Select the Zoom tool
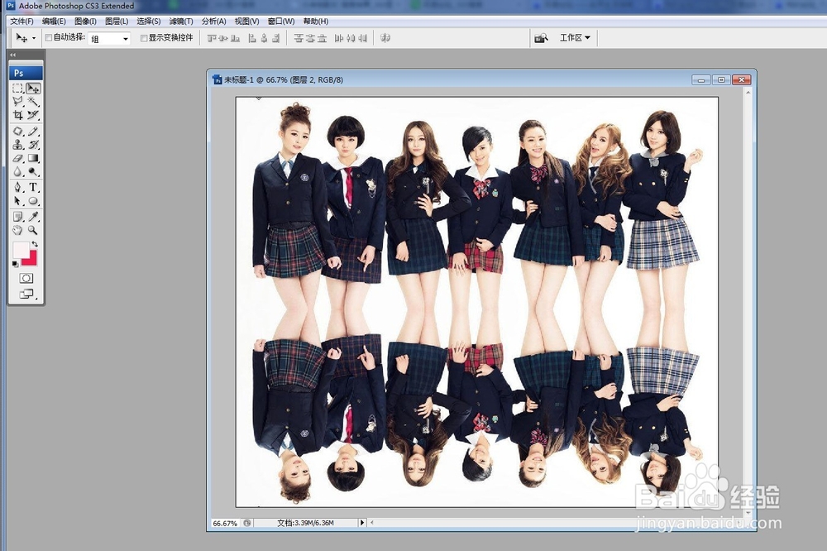The height and width of the screenshot is (551, 827). [33, 230]
